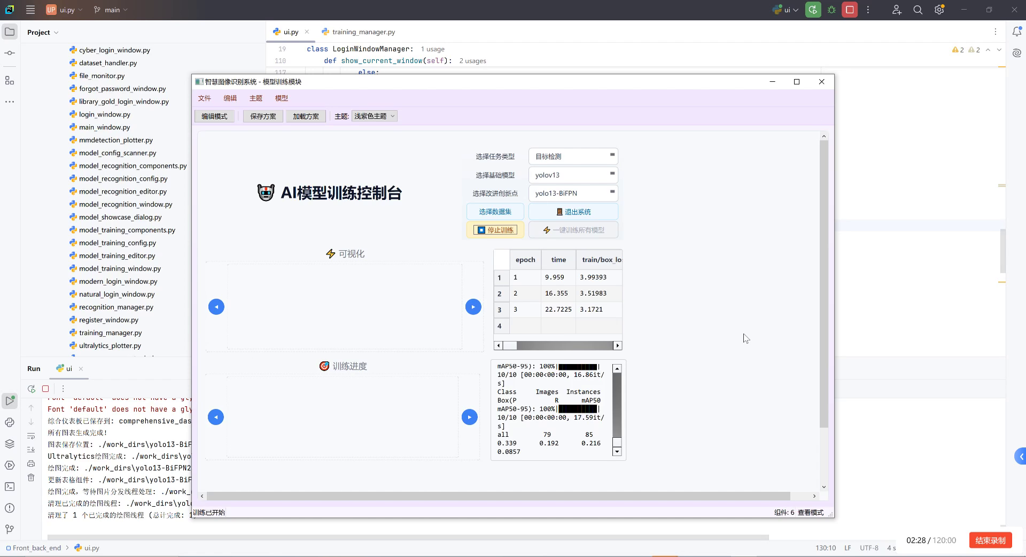This screenshot has width=1026, height=557.
Task: Open the Services tool window icon
Action: pos(10,465)
